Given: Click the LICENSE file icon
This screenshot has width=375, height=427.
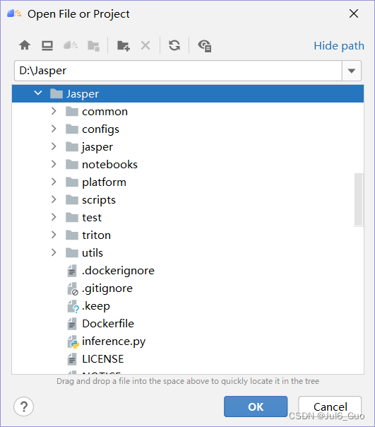Looking at the screenshot, I should click(72, 359).
